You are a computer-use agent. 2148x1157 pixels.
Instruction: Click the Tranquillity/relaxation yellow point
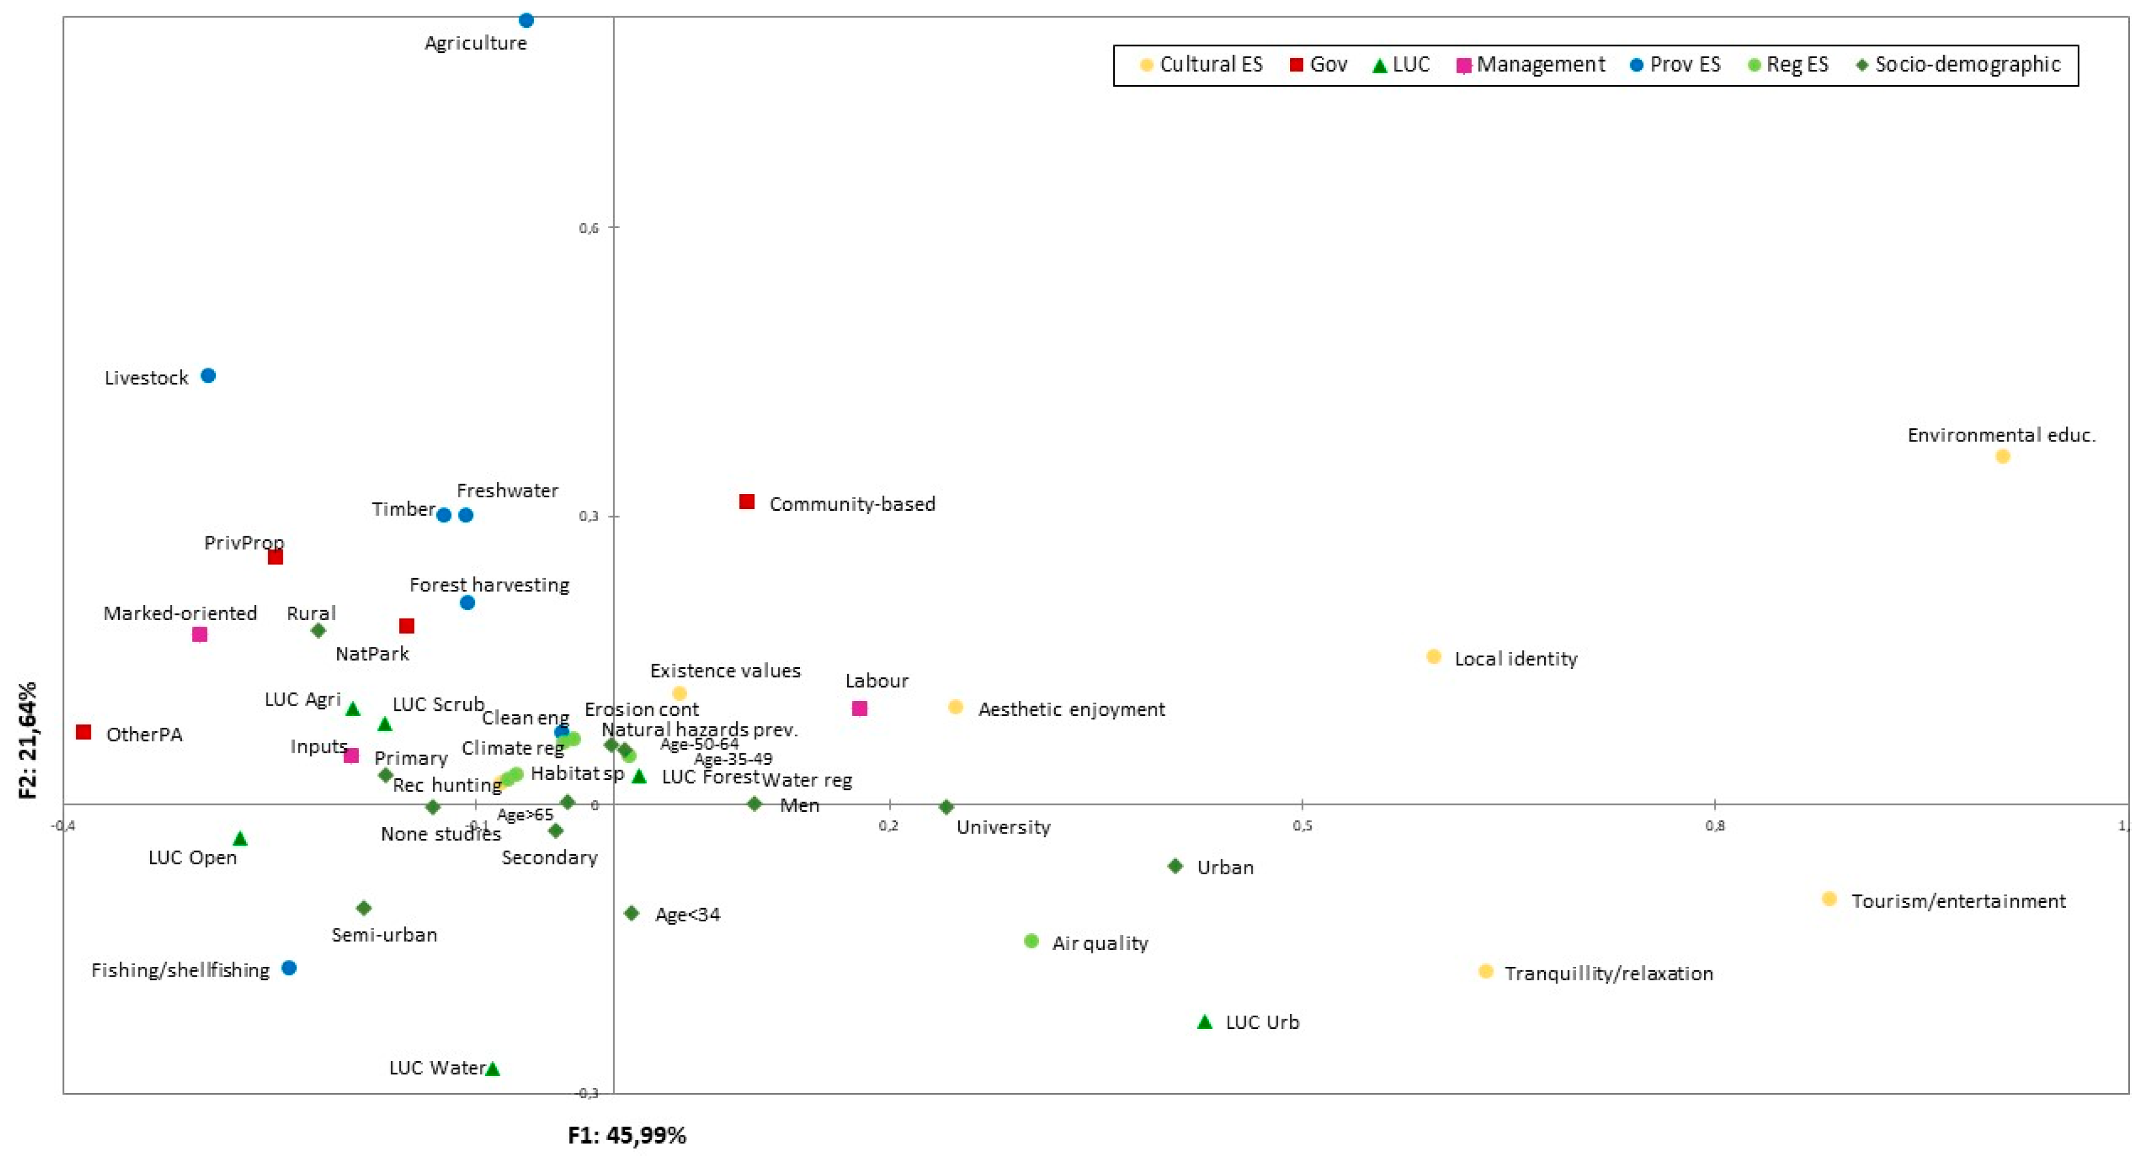1485,971
